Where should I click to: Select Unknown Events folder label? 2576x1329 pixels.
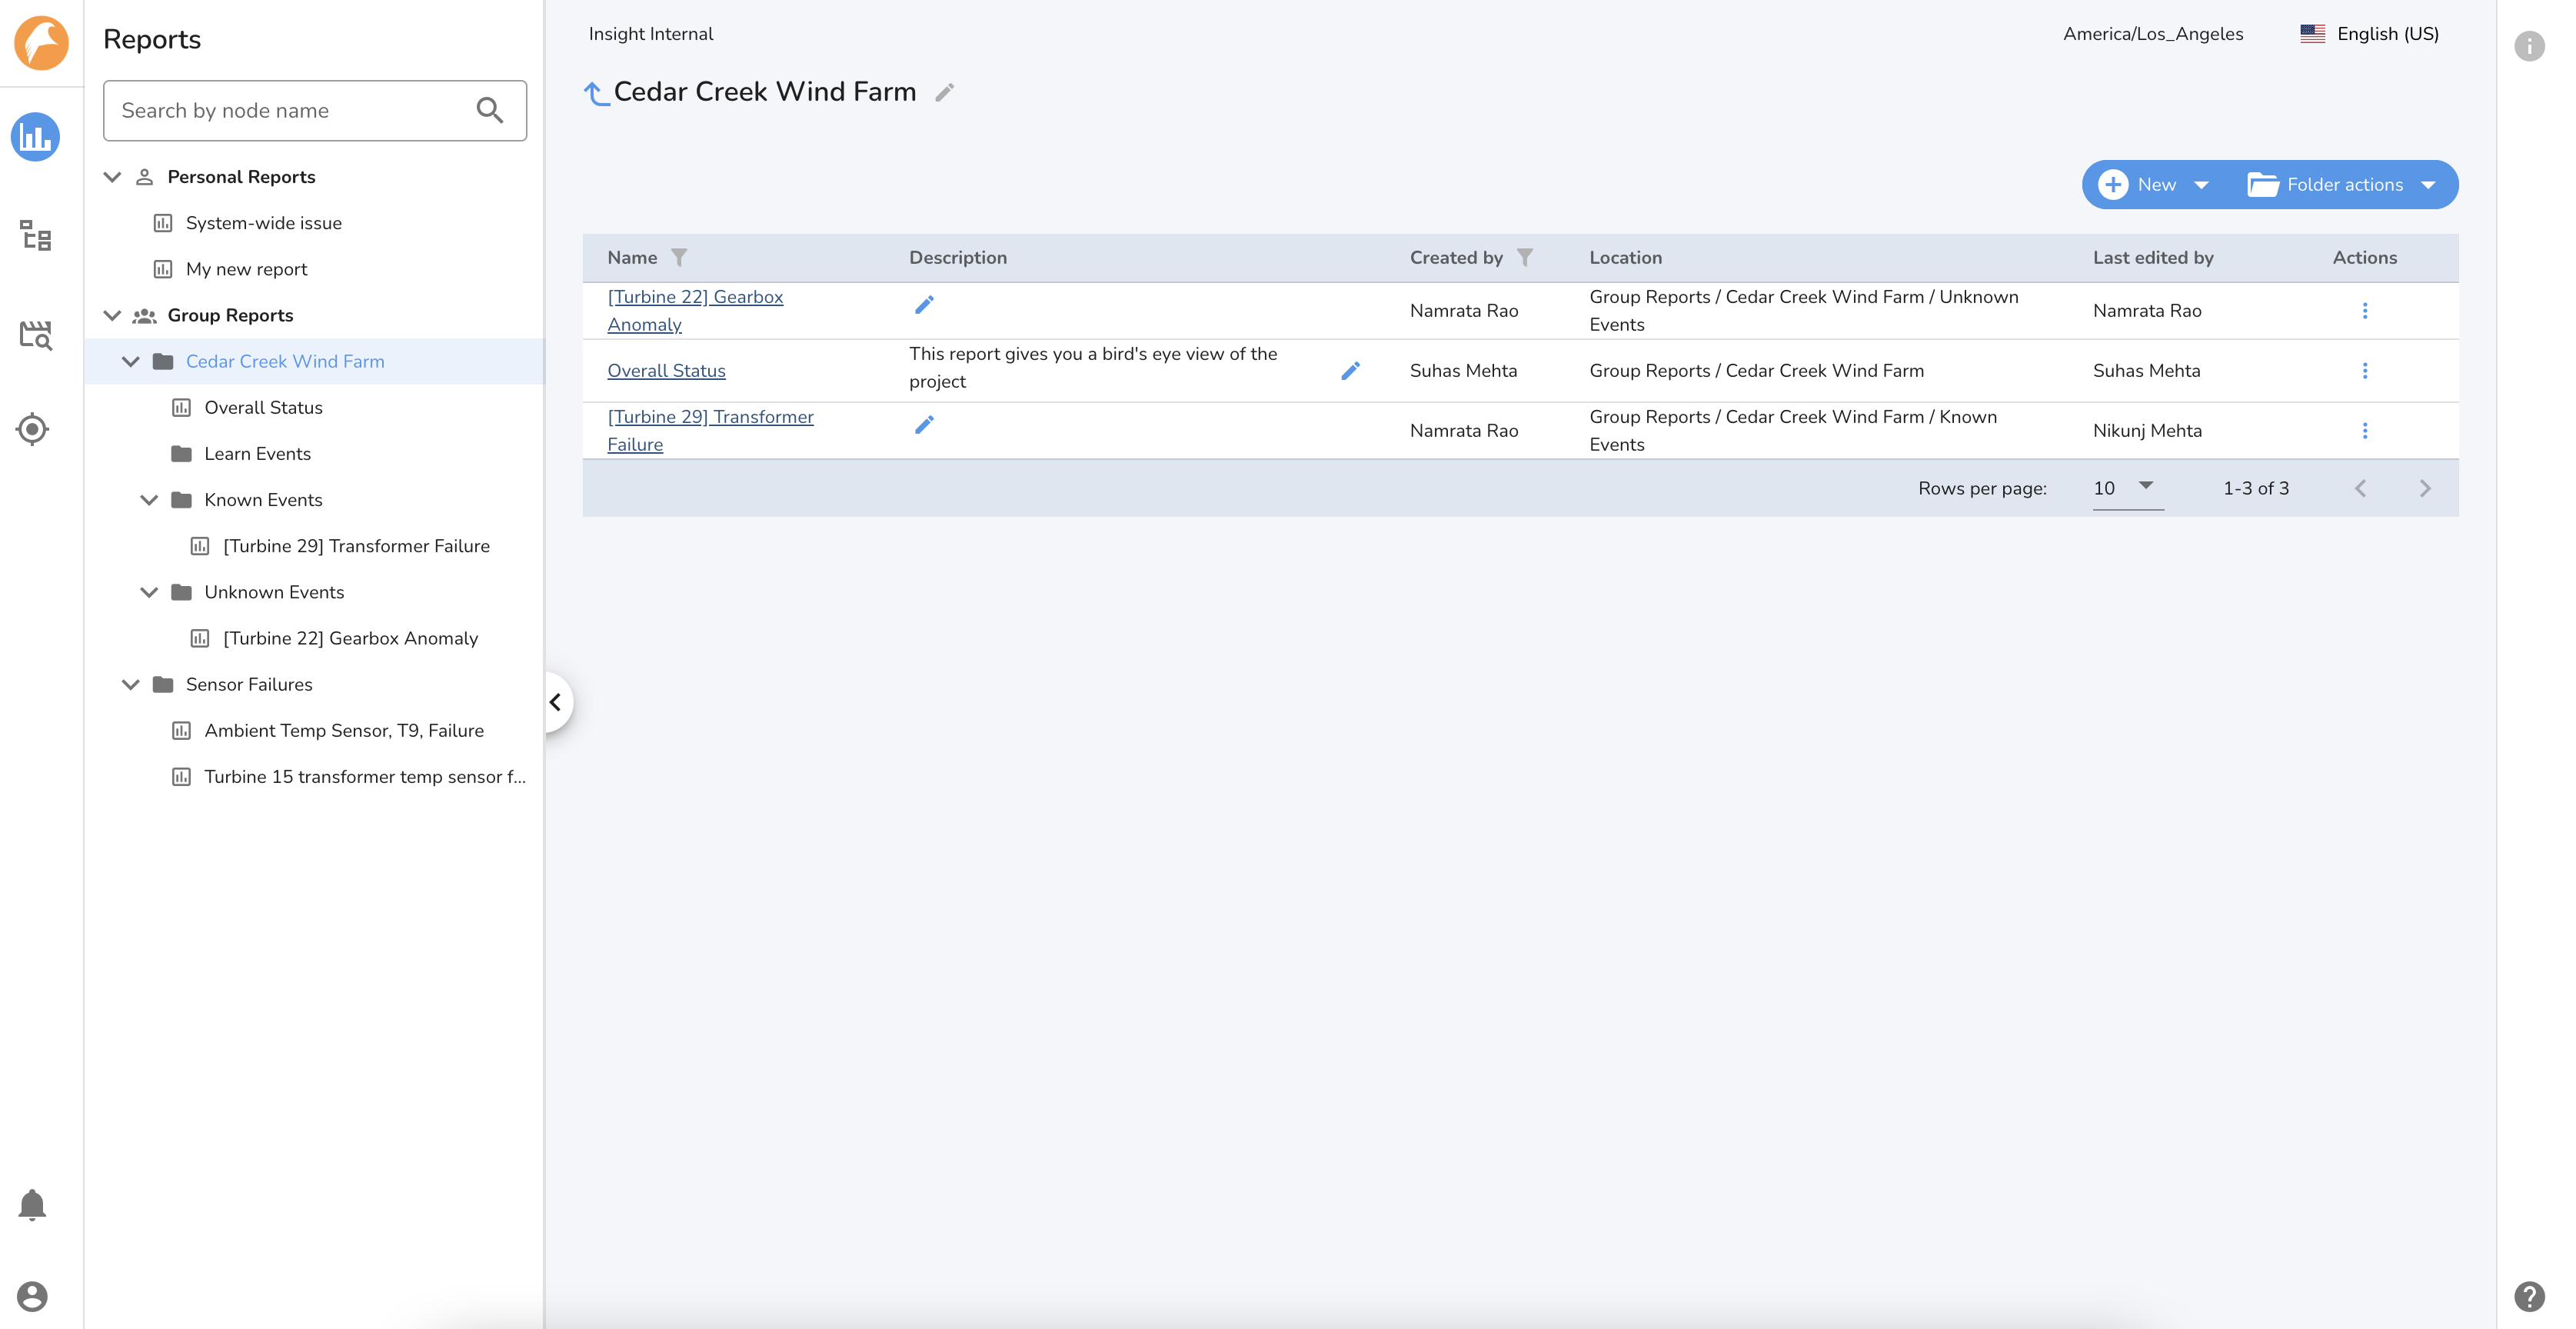pos(274,592)
